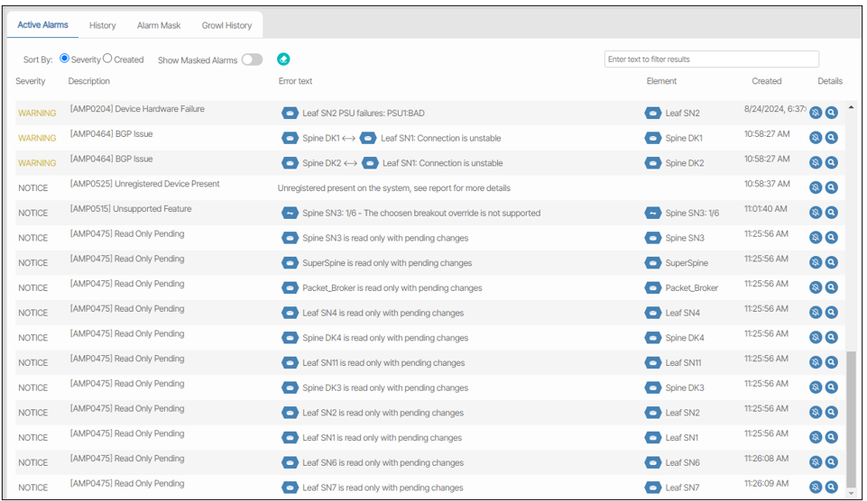Screen dimensions: 867x501
Task: Go to the Growl History tab
Action: coord(226,25)
